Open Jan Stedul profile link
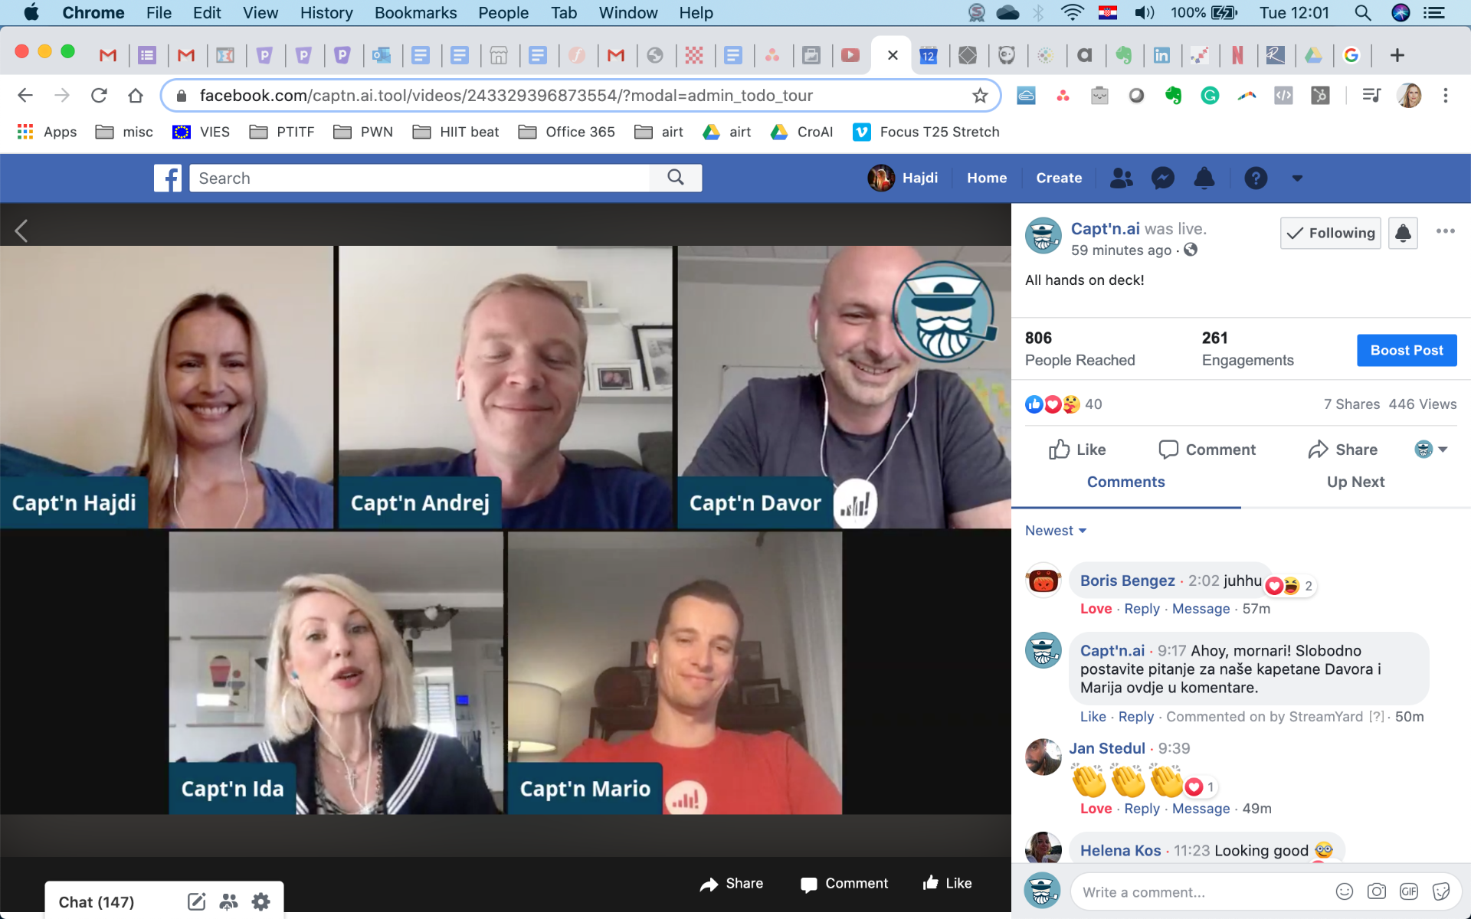This screenshot has height=919, width=1471. (x=1107, y=748)
